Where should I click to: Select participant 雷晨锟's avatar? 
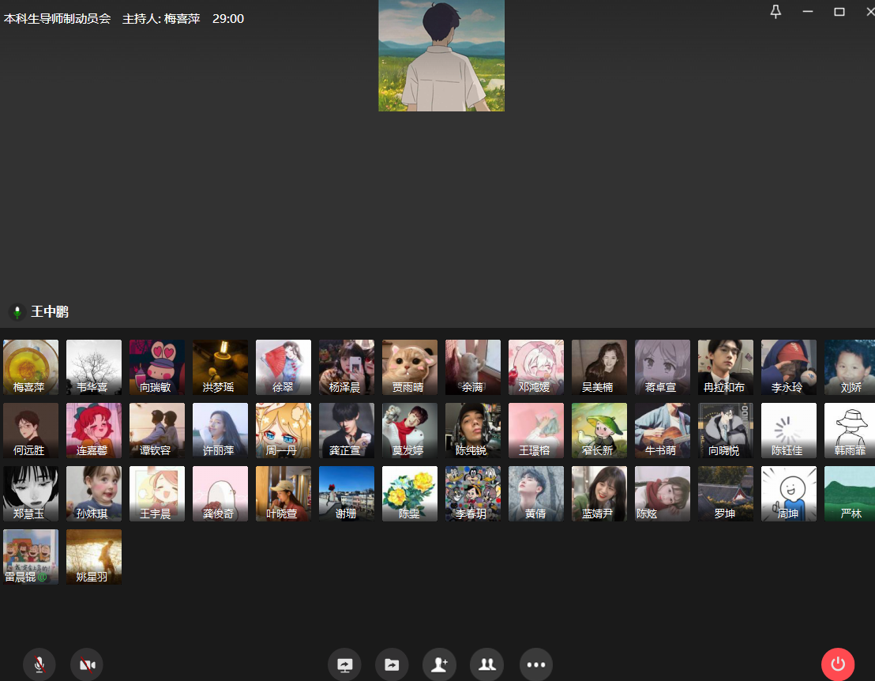click(x=31, y=556)
